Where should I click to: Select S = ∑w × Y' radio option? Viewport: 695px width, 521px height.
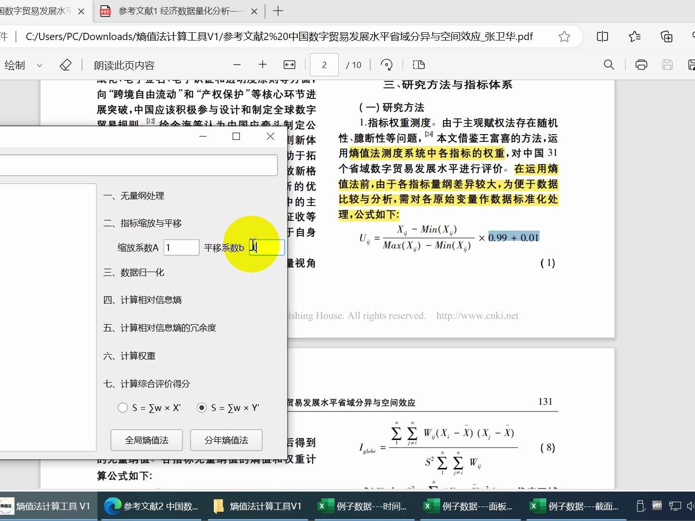point(228,408)
